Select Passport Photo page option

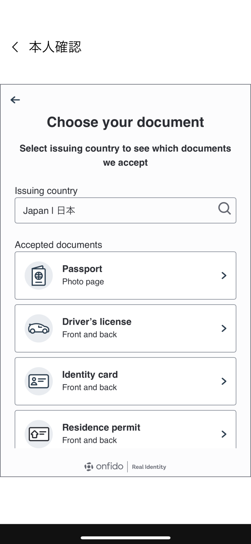point(125,275)
